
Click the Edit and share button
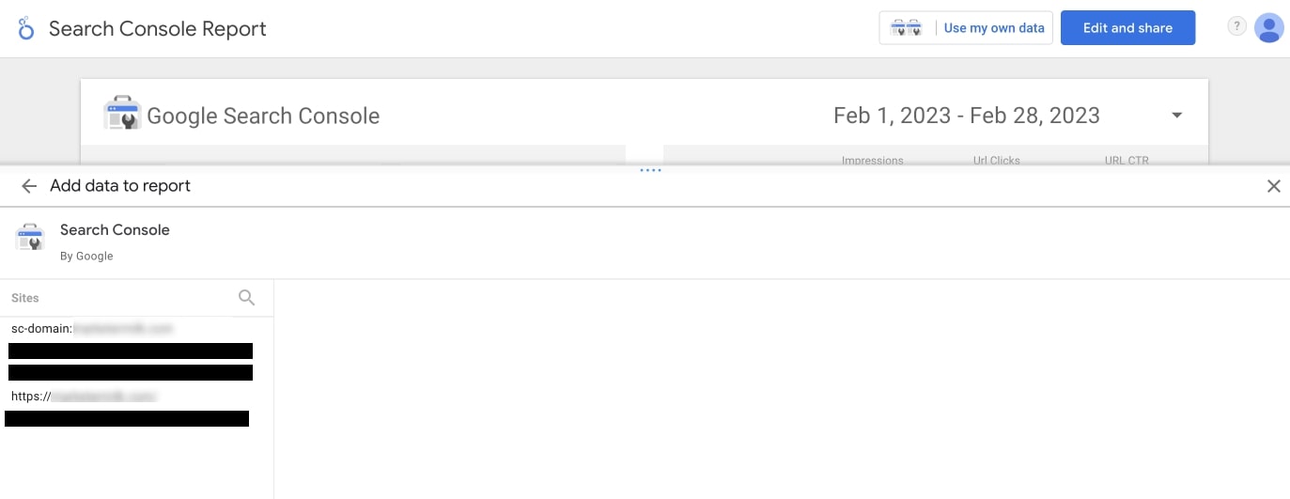pyautogui.click(x=1127, y=28)
